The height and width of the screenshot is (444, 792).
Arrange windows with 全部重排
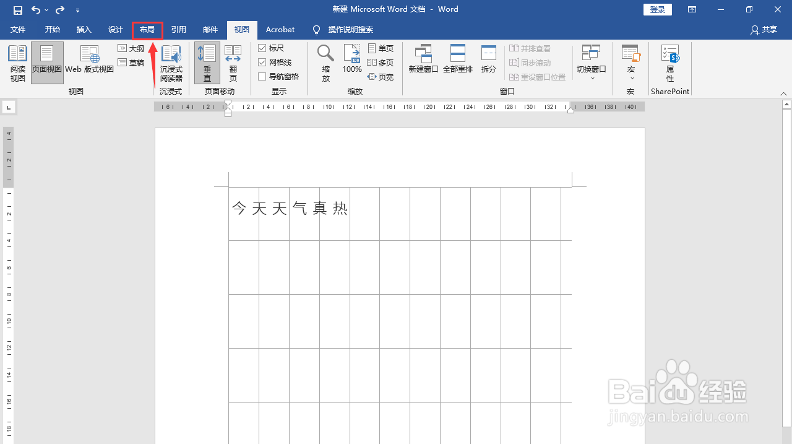[x=458, y=59]
